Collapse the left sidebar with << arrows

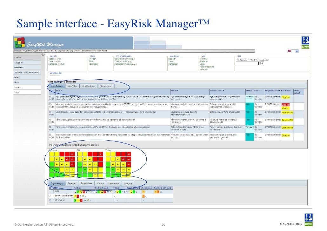point(43,55)
